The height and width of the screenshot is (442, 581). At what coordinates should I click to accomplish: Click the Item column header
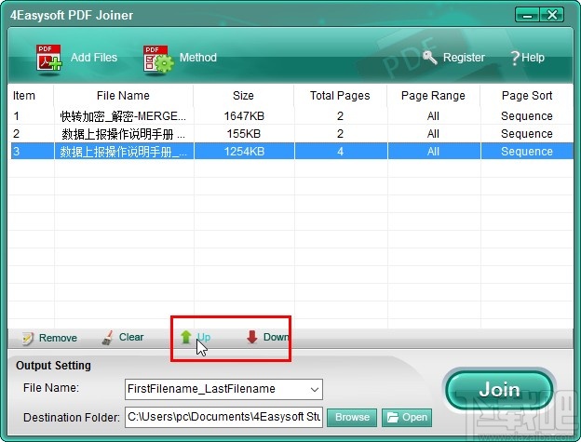24,96
